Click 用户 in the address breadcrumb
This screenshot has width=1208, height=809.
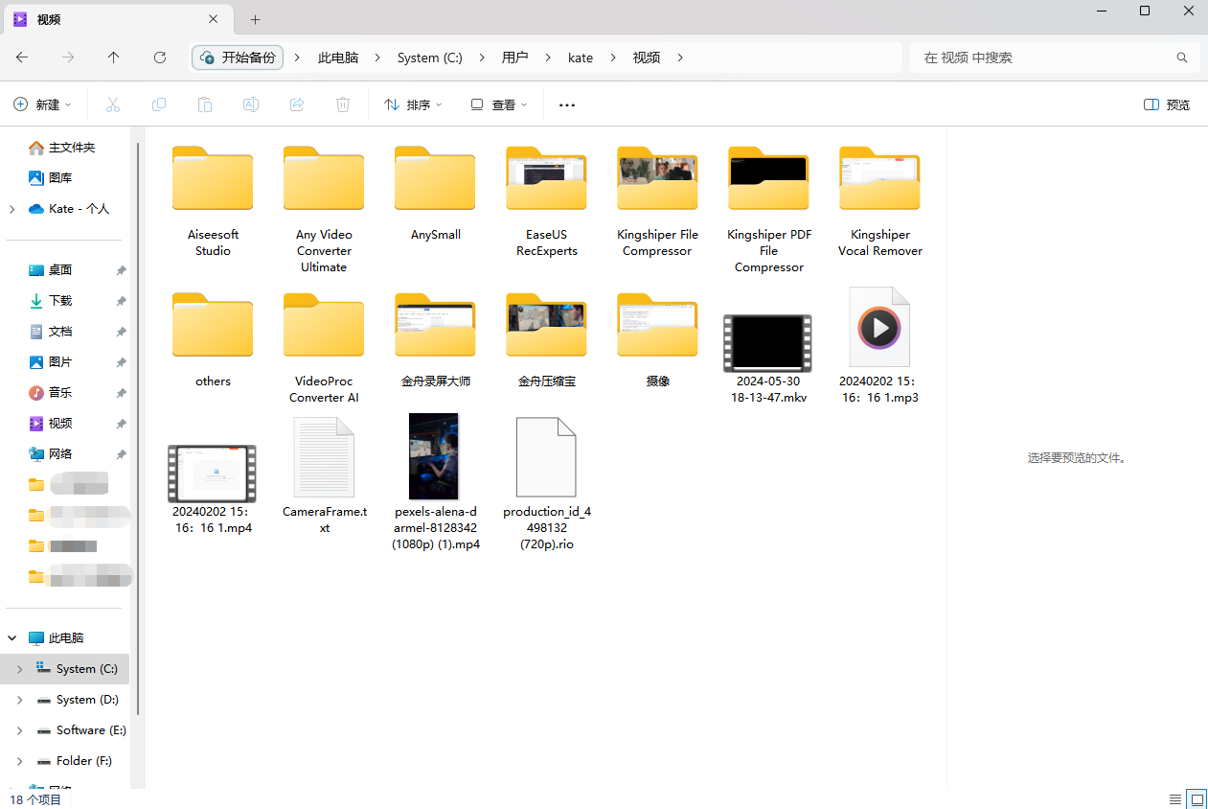coord(515,58)
